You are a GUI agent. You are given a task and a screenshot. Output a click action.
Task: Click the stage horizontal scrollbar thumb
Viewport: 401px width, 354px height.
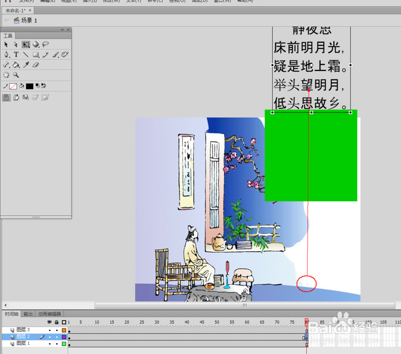245,305
